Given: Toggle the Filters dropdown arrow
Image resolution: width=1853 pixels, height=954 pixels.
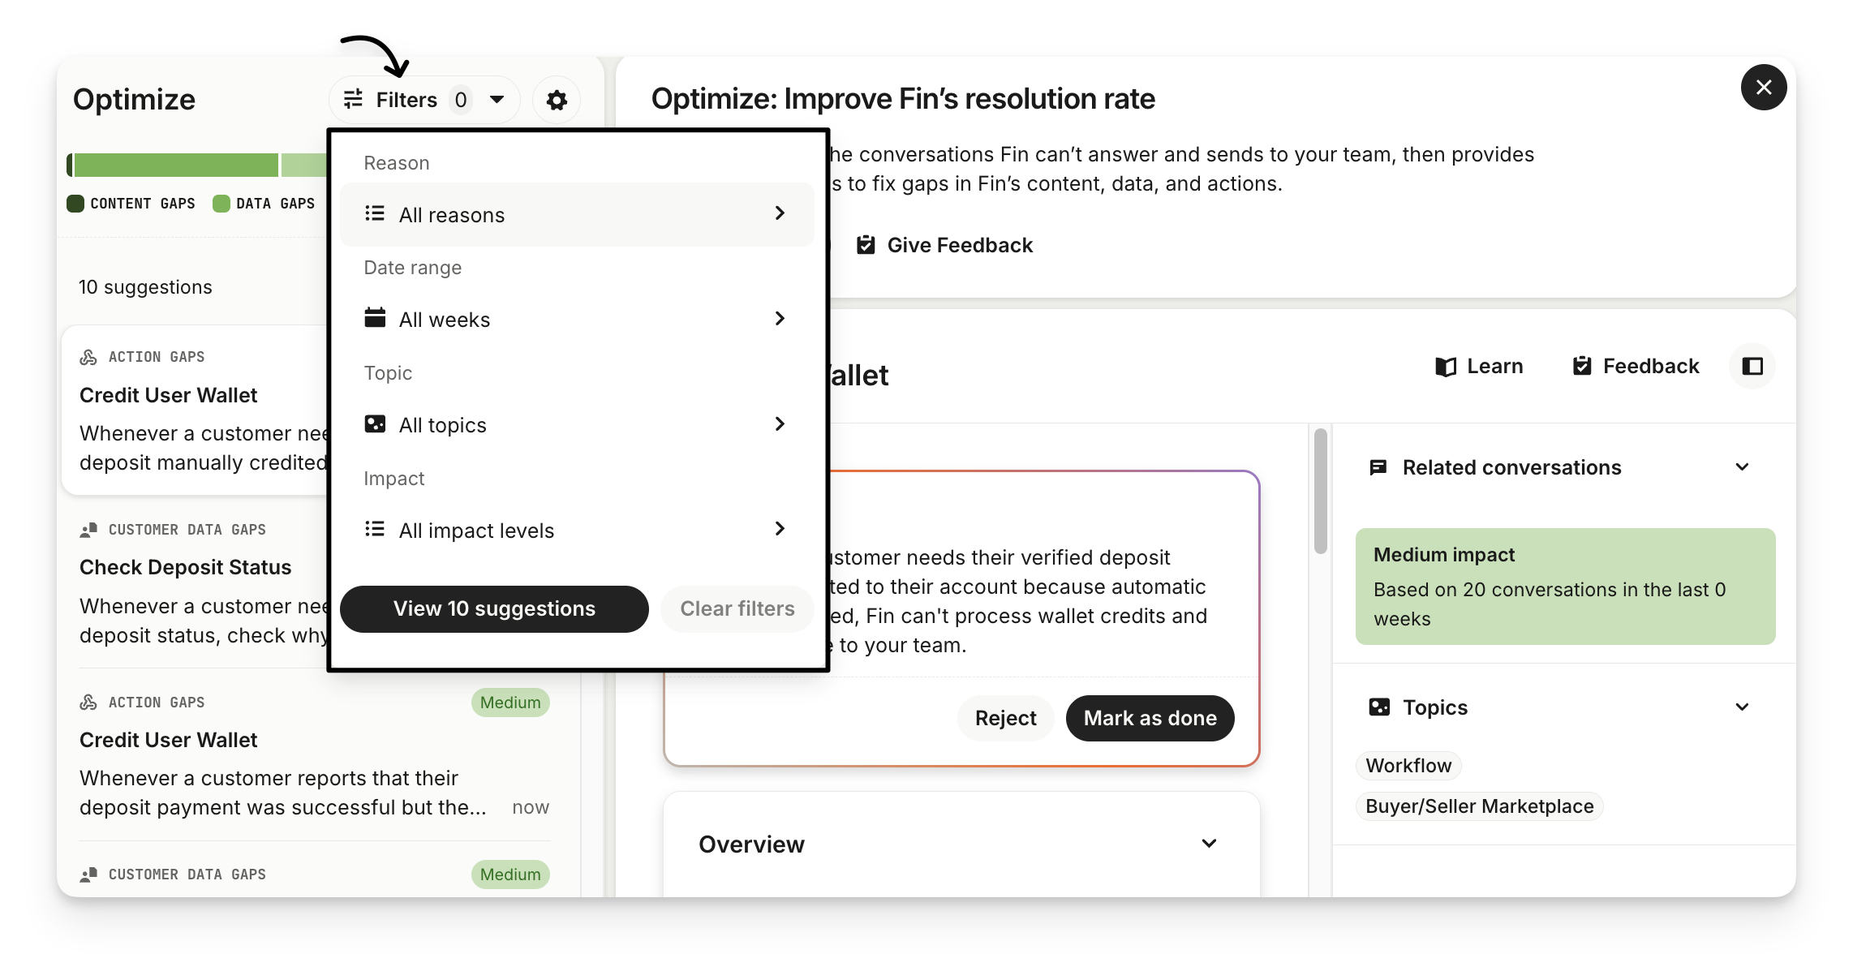Looking at the screenshot, I should (x=497, y=100).
